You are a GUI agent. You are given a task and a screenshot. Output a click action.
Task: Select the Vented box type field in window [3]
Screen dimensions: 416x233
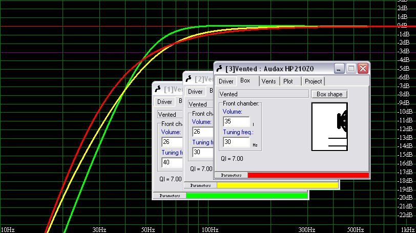[264, 94]
